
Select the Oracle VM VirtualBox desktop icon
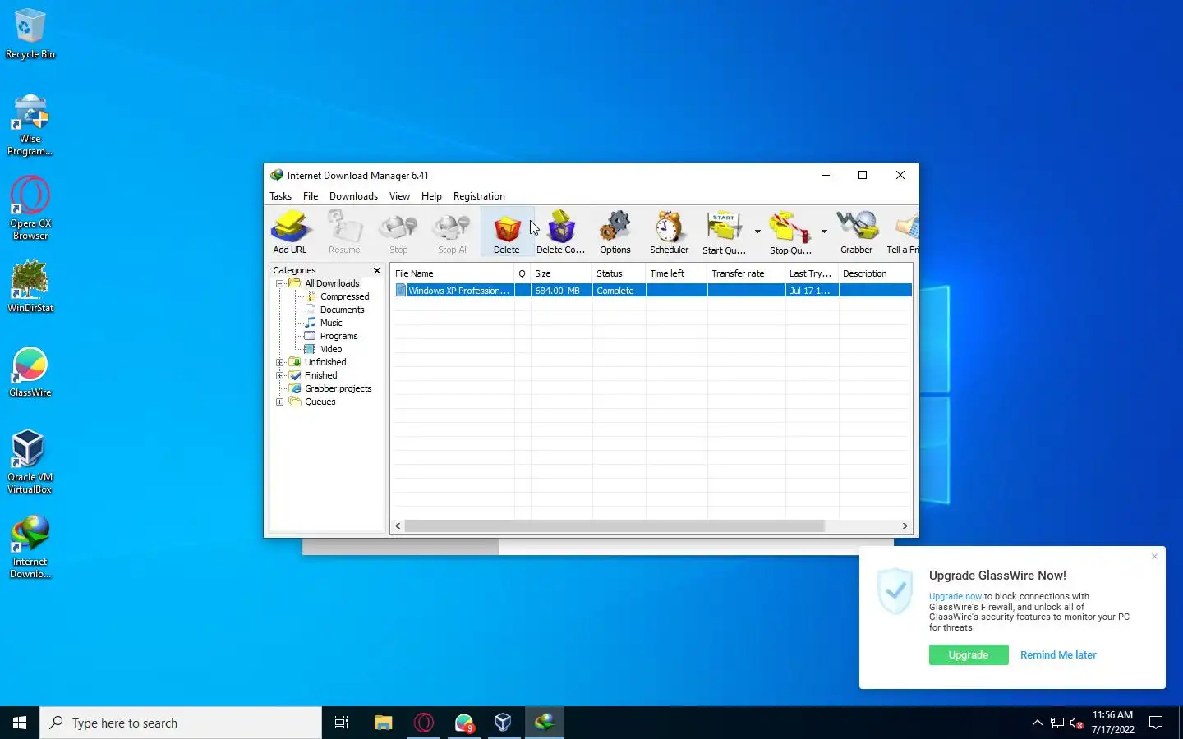(30, 462)
